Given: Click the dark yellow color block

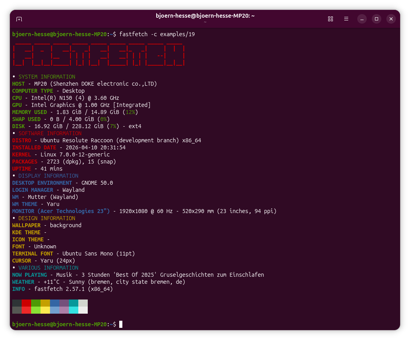Looking at the screenshot, I should 45,303.
